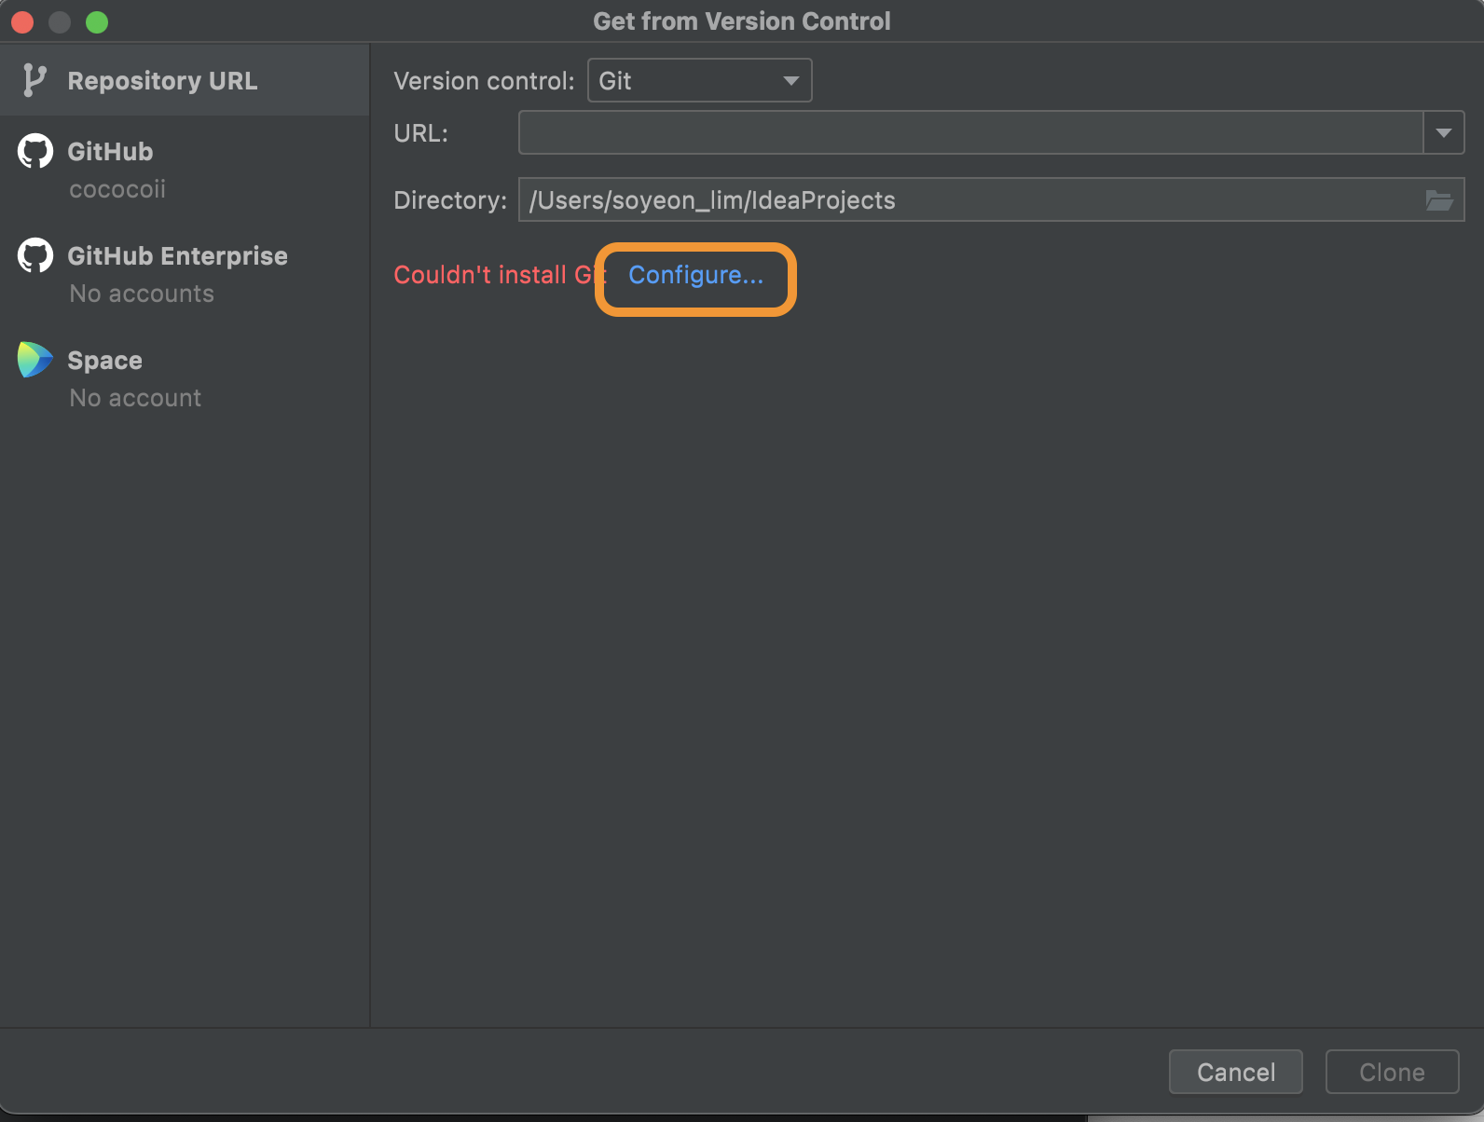1484x1122 pixels.
Task: Select the GitHub cococoii account entry
Action: (185, 169)
